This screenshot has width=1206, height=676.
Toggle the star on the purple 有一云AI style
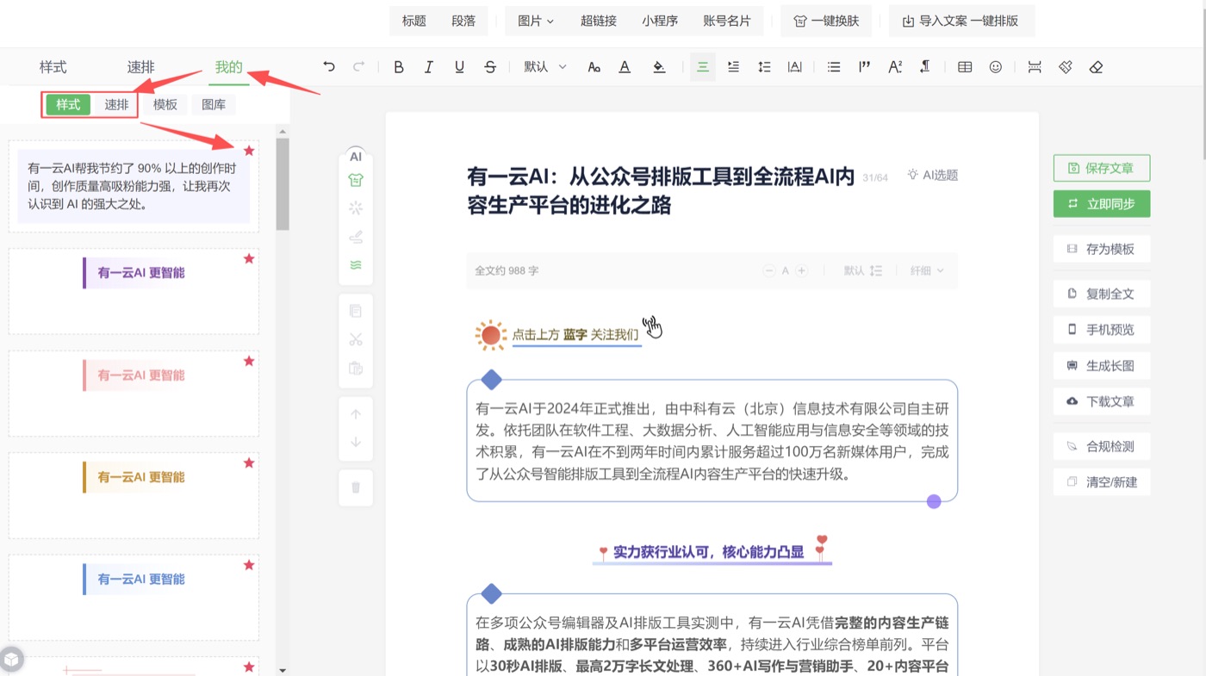249,258
